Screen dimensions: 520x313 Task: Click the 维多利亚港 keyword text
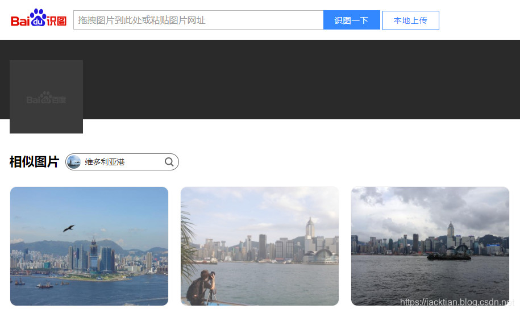point(105,162)
